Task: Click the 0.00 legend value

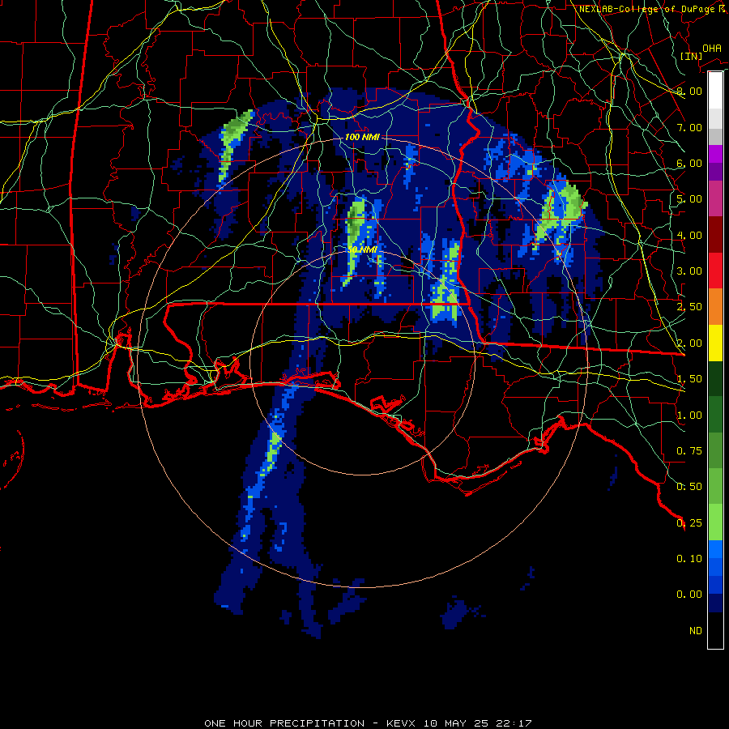Action: click(689, 595)
